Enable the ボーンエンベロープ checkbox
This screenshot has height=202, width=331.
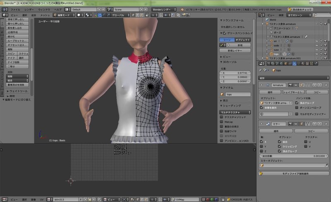coord(297,107)
